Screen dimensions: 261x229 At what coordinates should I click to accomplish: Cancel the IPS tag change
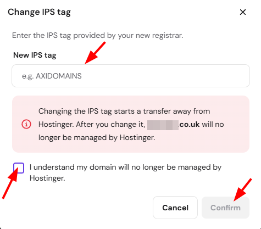pyautogui.click(x=175, y=208)
